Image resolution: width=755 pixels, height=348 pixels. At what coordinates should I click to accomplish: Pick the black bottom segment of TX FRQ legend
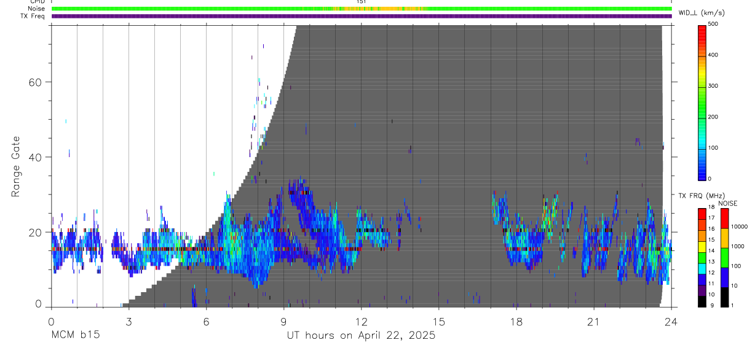pyautogui.click(x=702, y=301)
